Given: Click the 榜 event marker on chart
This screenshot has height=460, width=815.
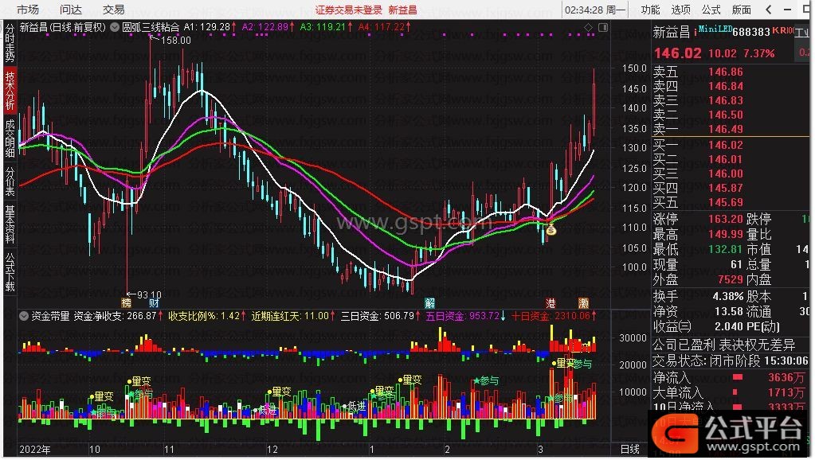Looking at the screenshot, I should coord(127,302).
